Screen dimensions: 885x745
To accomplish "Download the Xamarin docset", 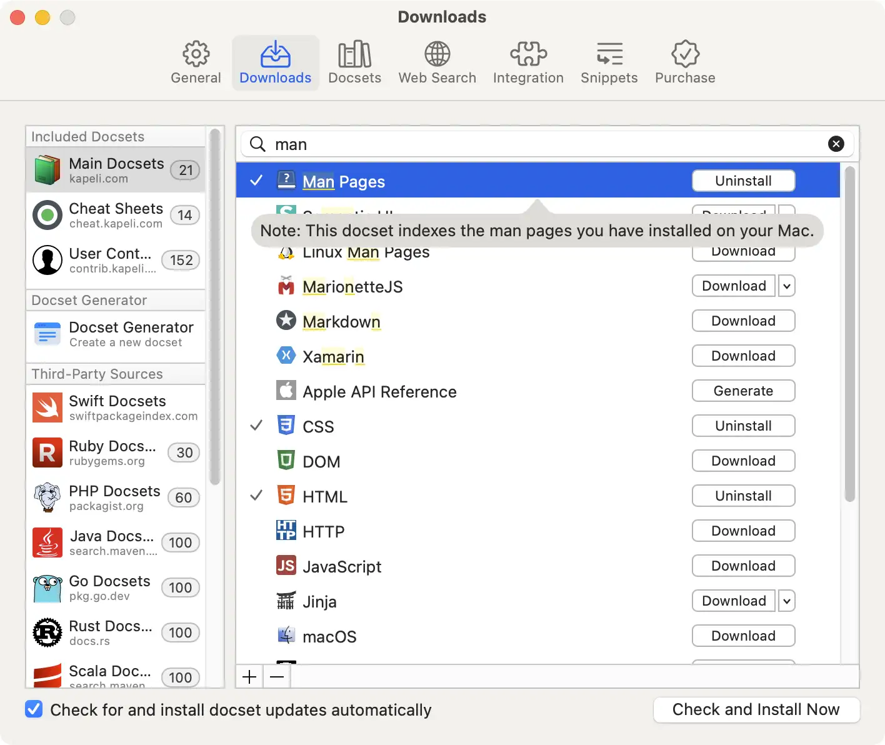I will (x=743, y=356).
